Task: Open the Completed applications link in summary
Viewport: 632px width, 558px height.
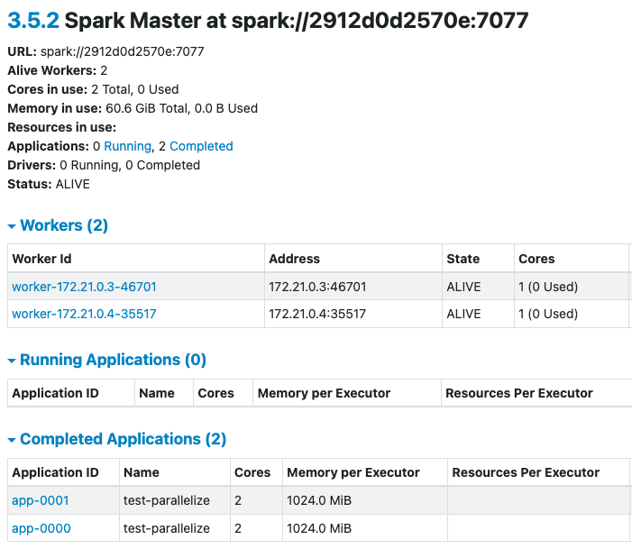Action: click(201, 146)
